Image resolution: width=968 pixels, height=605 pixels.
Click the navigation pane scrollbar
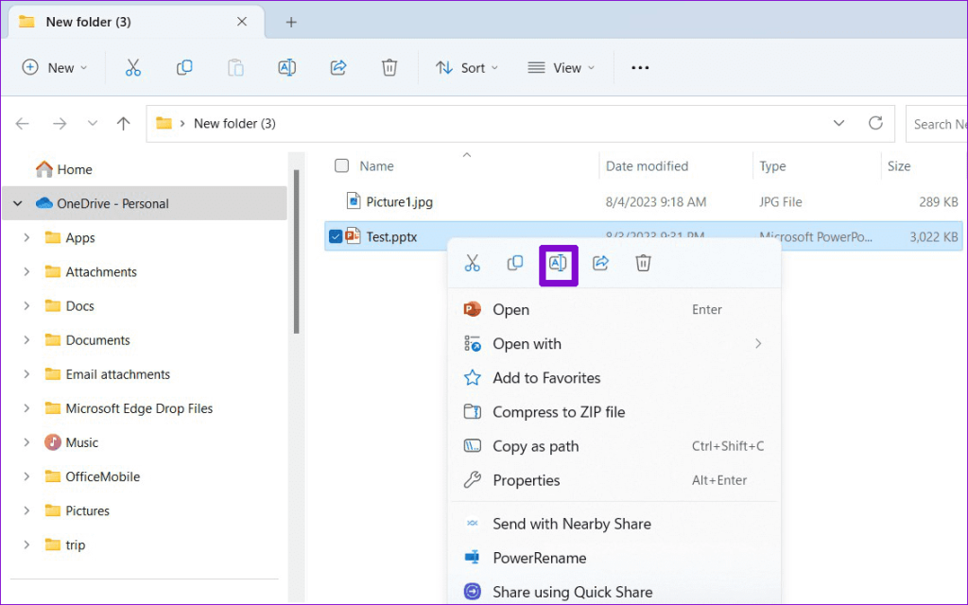(296, 251)
